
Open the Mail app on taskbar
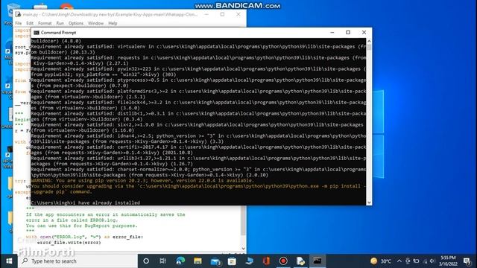[x=215, y=261]
